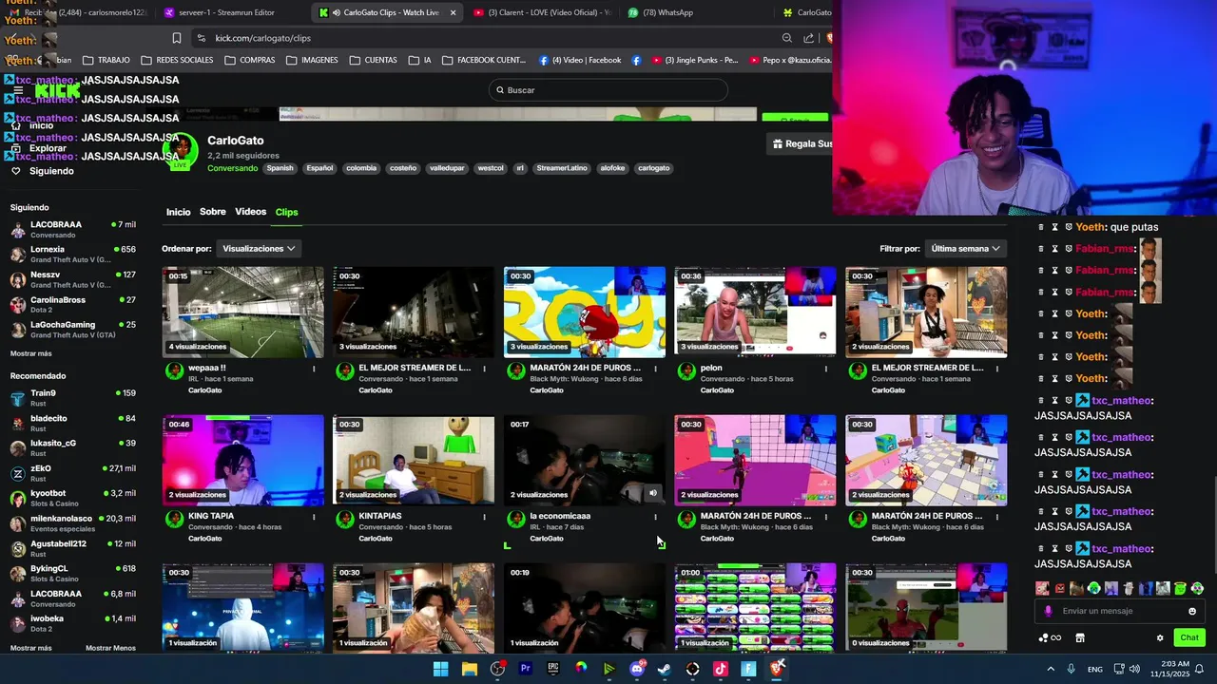Open LACOBRAAA channel in Siguiendo list
The image size is (1217, 684).
click(x=71, y=229)
